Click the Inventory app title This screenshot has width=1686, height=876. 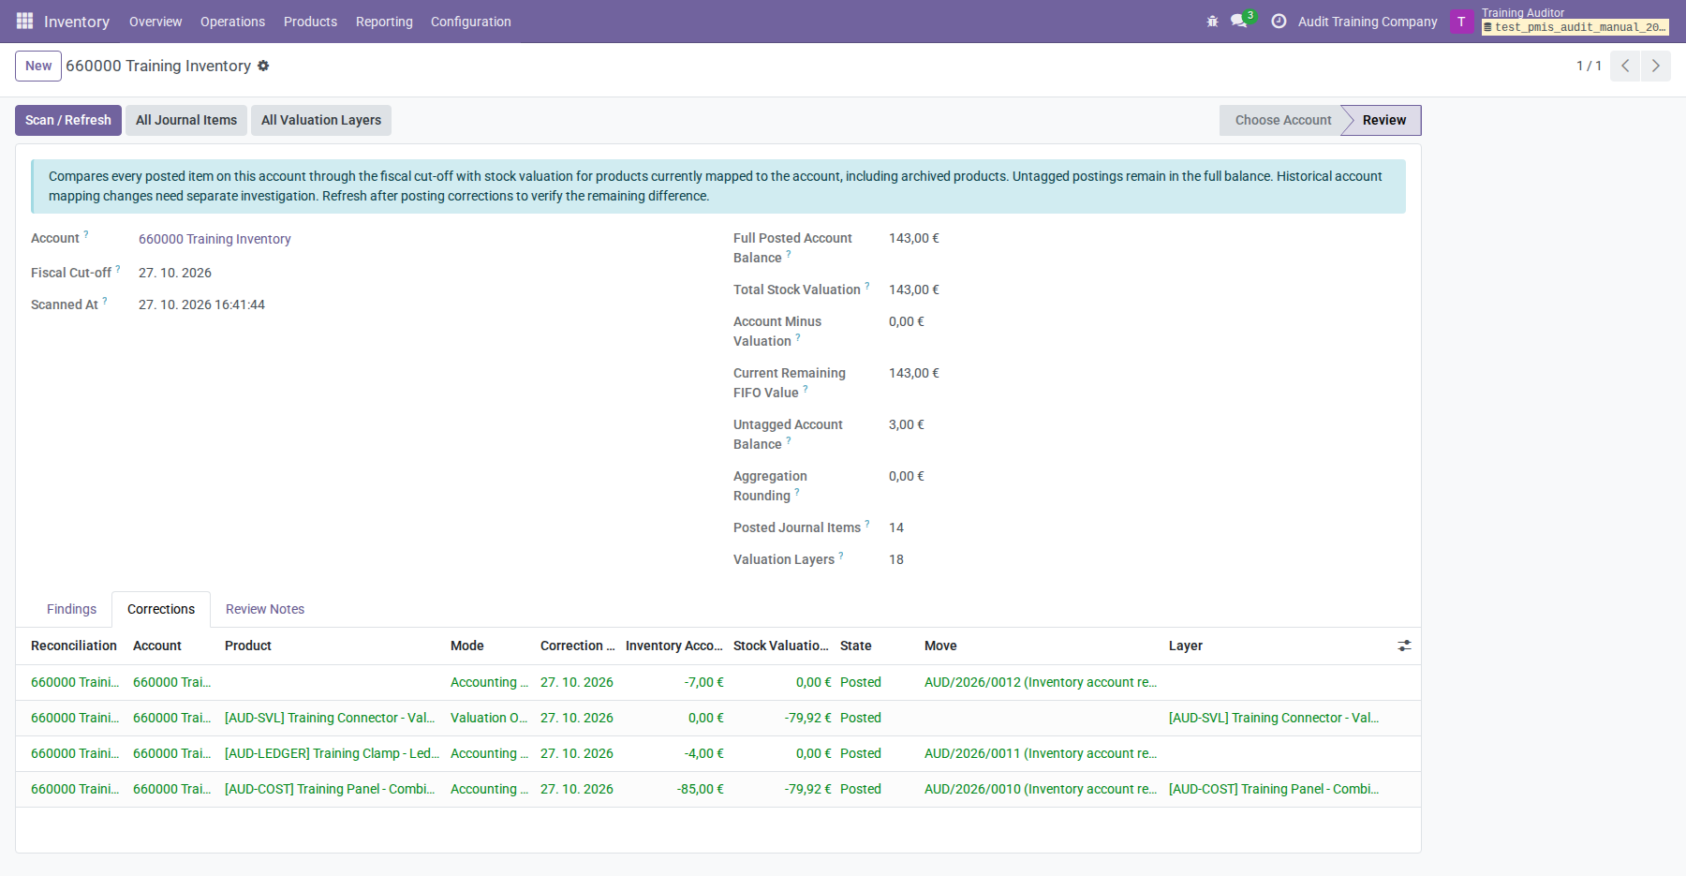[77, 22]
